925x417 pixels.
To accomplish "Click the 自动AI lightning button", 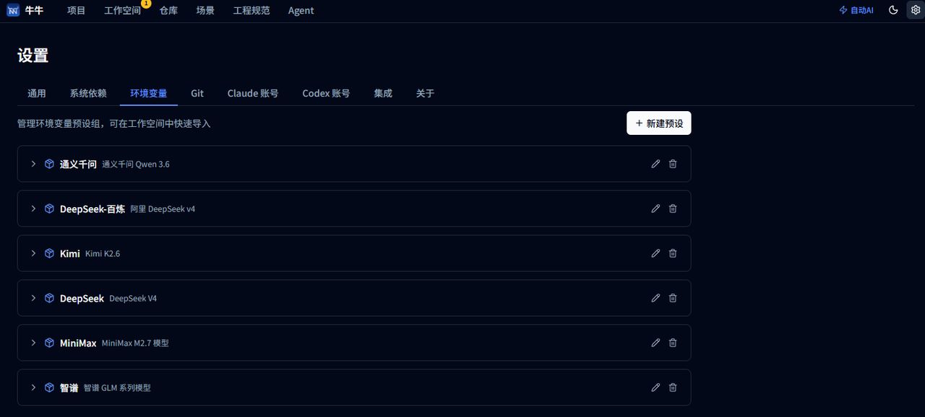I will [856, 10].
